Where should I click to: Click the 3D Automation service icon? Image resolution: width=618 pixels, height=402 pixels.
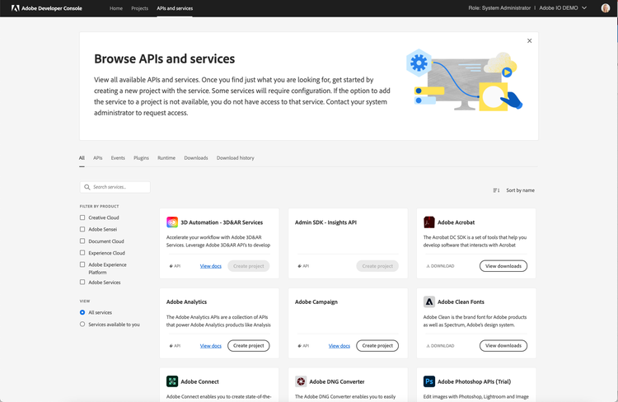coord(172,222)
